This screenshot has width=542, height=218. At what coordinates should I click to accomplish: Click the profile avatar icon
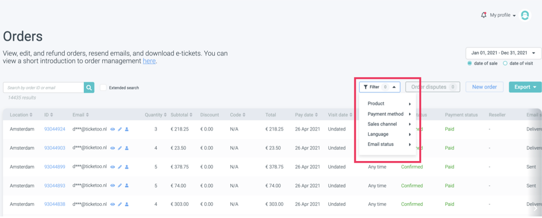525,15
